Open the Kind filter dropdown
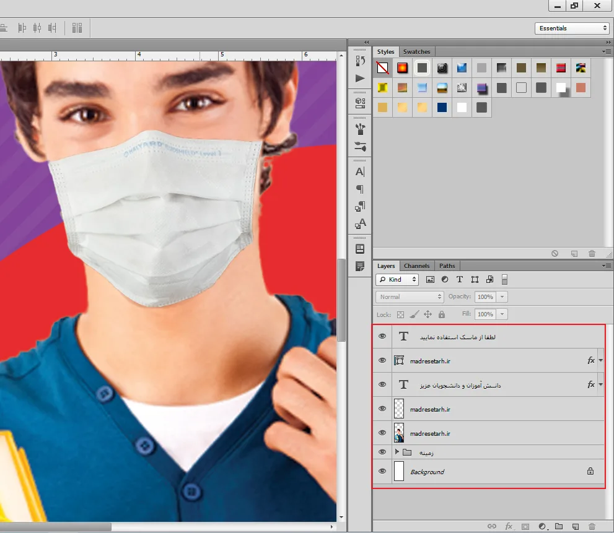 coord(397,279)
